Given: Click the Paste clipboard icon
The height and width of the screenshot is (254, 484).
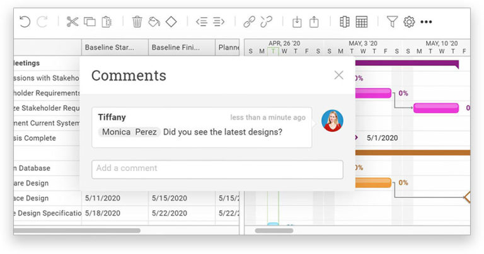Looking at the screenshot, I should pyautogui.click(x=107, y=22).
